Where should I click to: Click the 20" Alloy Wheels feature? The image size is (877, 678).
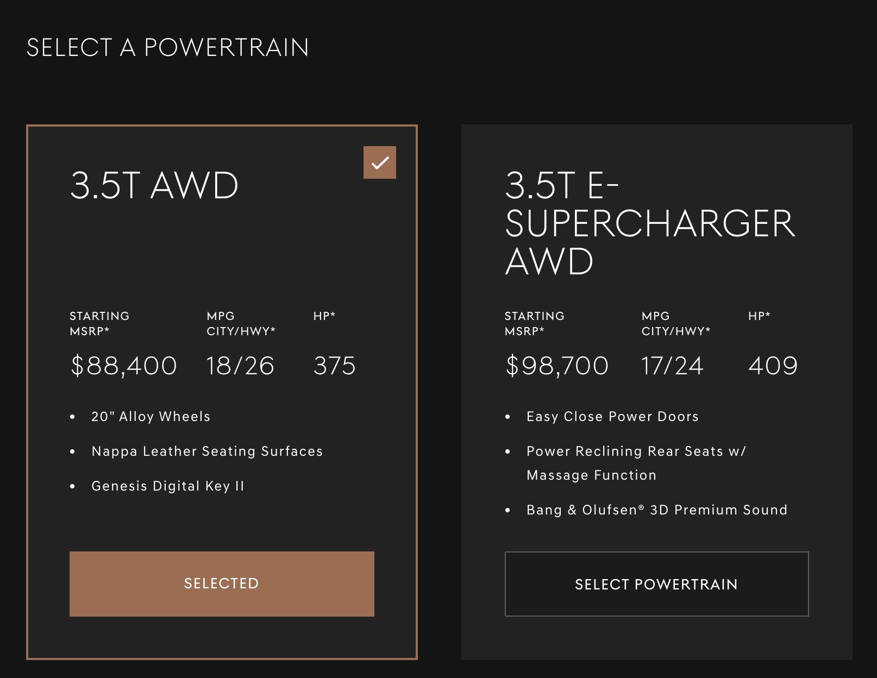[151, 417]
